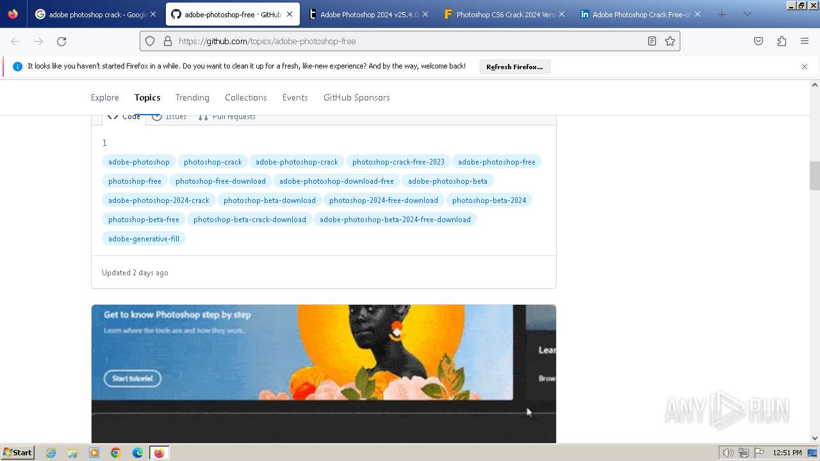
Task: Open the photoshop-2024-free-download topic tag
Action: [x=384, y=200]
